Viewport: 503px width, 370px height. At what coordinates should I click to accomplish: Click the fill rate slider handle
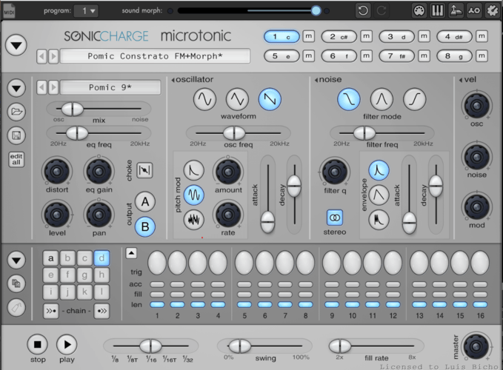click(x=340, y=346)
